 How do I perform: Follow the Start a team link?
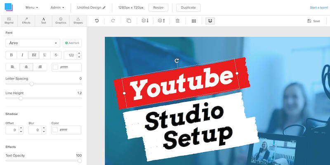pos(319,7)
